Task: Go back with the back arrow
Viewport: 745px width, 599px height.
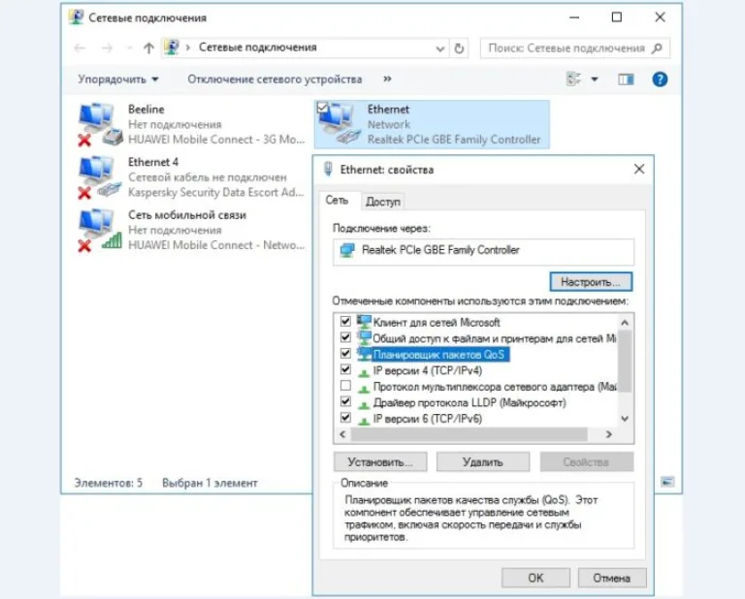Action: point(80,47)
